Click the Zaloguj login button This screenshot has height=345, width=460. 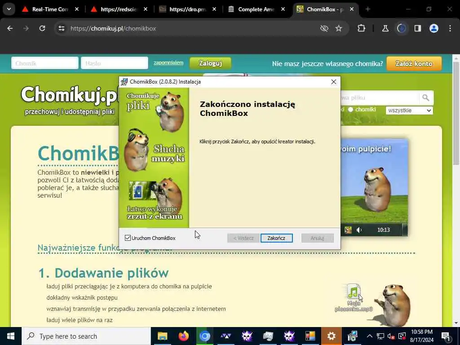210,63
